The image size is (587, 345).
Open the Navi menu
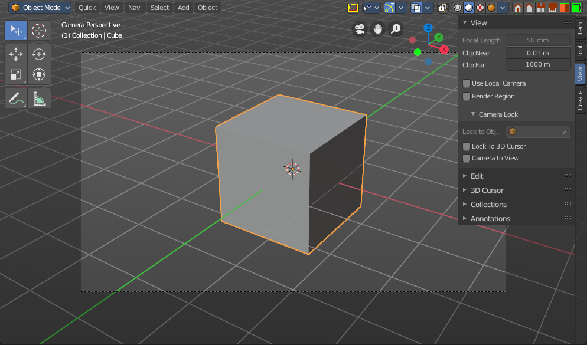tap(135, 8)
